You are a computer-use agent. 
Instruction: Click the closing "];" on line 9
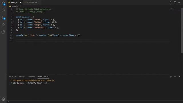(x=17, y=30)
